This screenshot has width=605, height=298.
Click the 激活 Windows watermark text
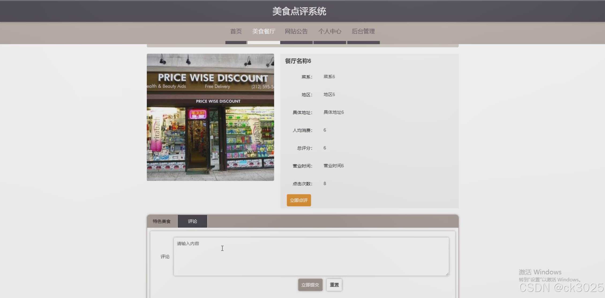[x=540, y=272]
